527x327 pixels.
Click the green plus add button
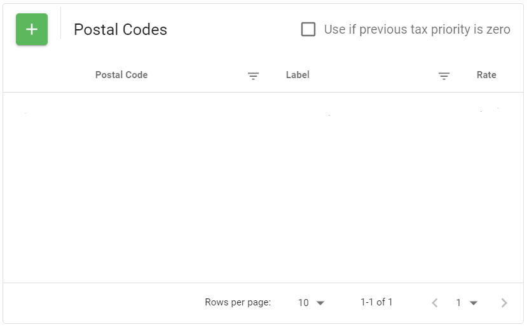[32, 29]
